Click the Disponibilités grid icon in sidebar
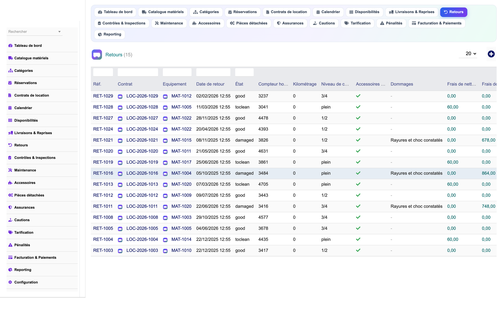502x310 pixels. point(10,120)
